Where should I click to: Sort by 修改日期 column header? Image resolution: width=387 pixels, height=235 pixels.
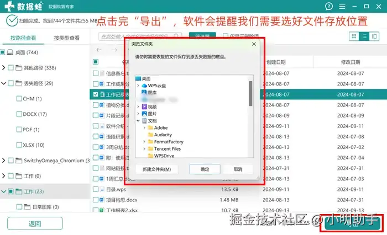351,62
